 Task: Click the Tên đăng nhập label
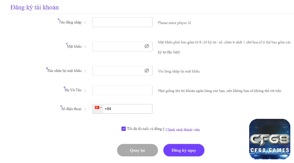(x=70, y=22)
